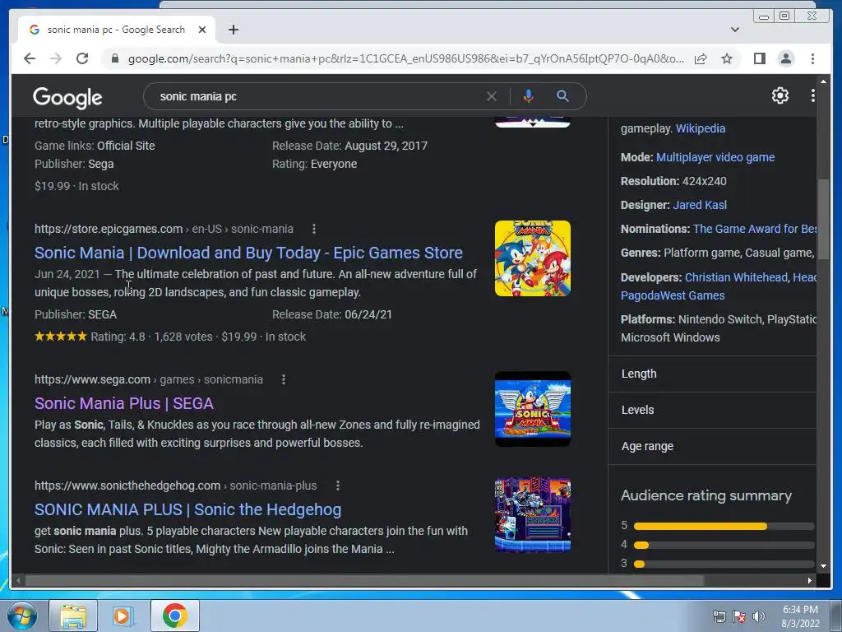Click the vertical scrollbar up arrow

[823, 81]
